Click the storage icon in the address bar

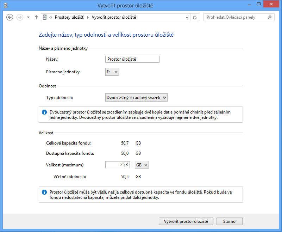coord(44,17)
